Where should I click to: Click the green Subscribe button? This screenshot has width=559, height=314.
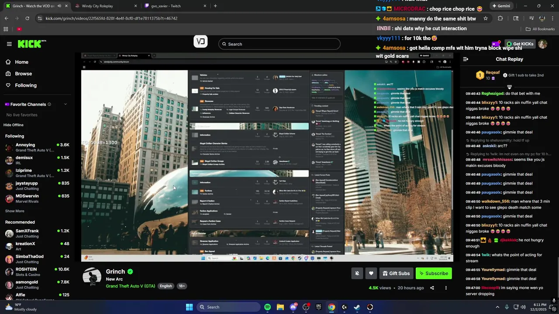(x=434, y=273)
